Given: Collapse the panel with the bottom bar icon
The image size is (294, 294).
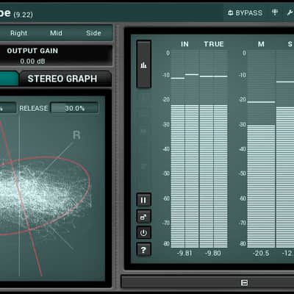Looking at the screenshot, I should 244,282.
